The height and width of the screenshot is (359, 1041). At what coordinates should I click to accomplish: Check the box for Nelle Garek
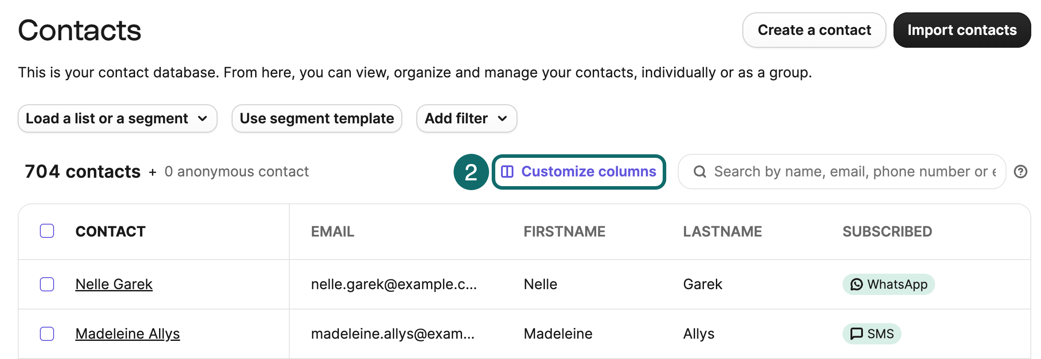[47, 284]
